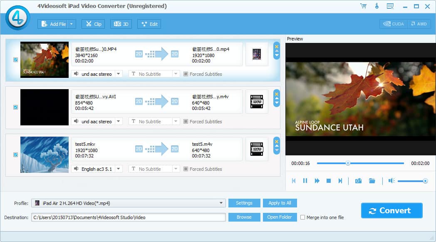Image resolution: width=436 pixels, height=242 pixels.
Task: Uncheck the test5.mkv checkbox
Action: 15,155
